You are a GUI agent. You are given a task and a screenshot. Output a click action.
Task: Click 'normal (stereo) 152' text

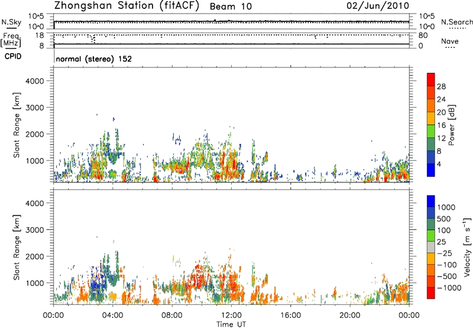94,59
